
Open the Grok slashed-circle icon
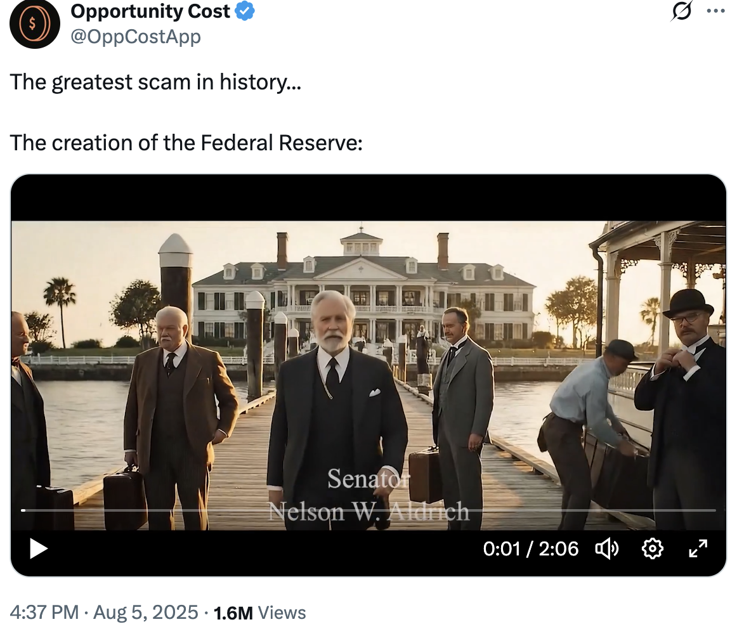click(682, 12)
